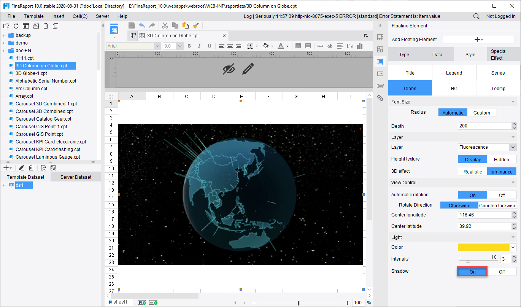Click the preview template button in the toolbar

click(x=114, y=30)
